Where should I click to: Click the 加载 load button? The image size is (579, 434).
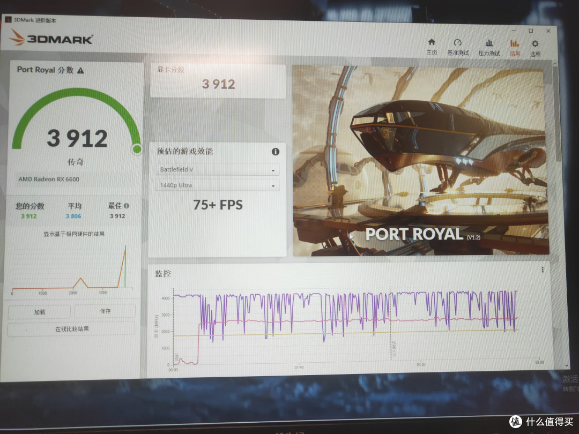click(x=39, y=312)
